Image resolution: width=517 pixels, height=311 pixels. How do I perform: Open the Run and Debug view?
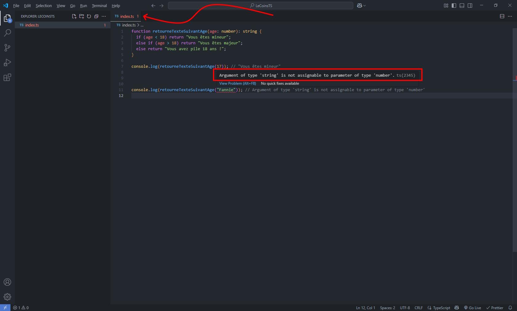tap(7, 63)
